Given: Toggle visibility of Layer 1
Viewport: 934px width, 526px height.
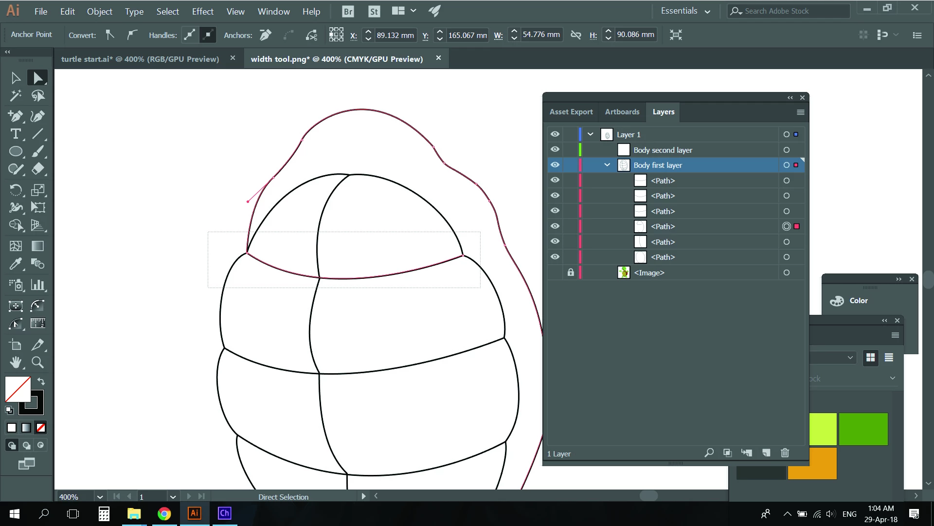Looking at the screenshot, I should (x=555, y=134).
